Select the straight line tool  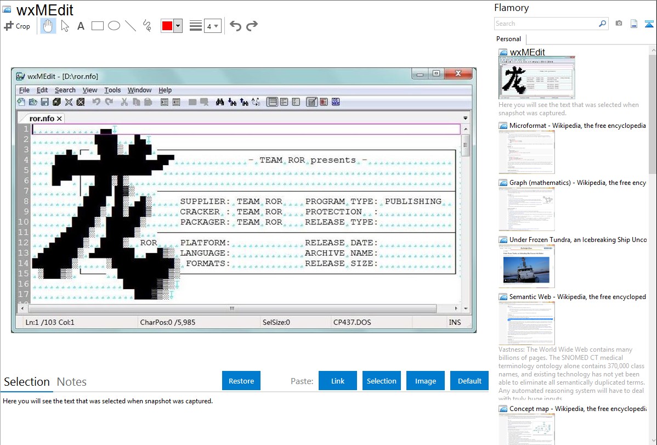tap(131, 26)
